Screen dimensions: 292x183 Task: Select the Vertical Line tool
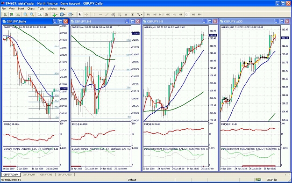[x=94, y=15]
